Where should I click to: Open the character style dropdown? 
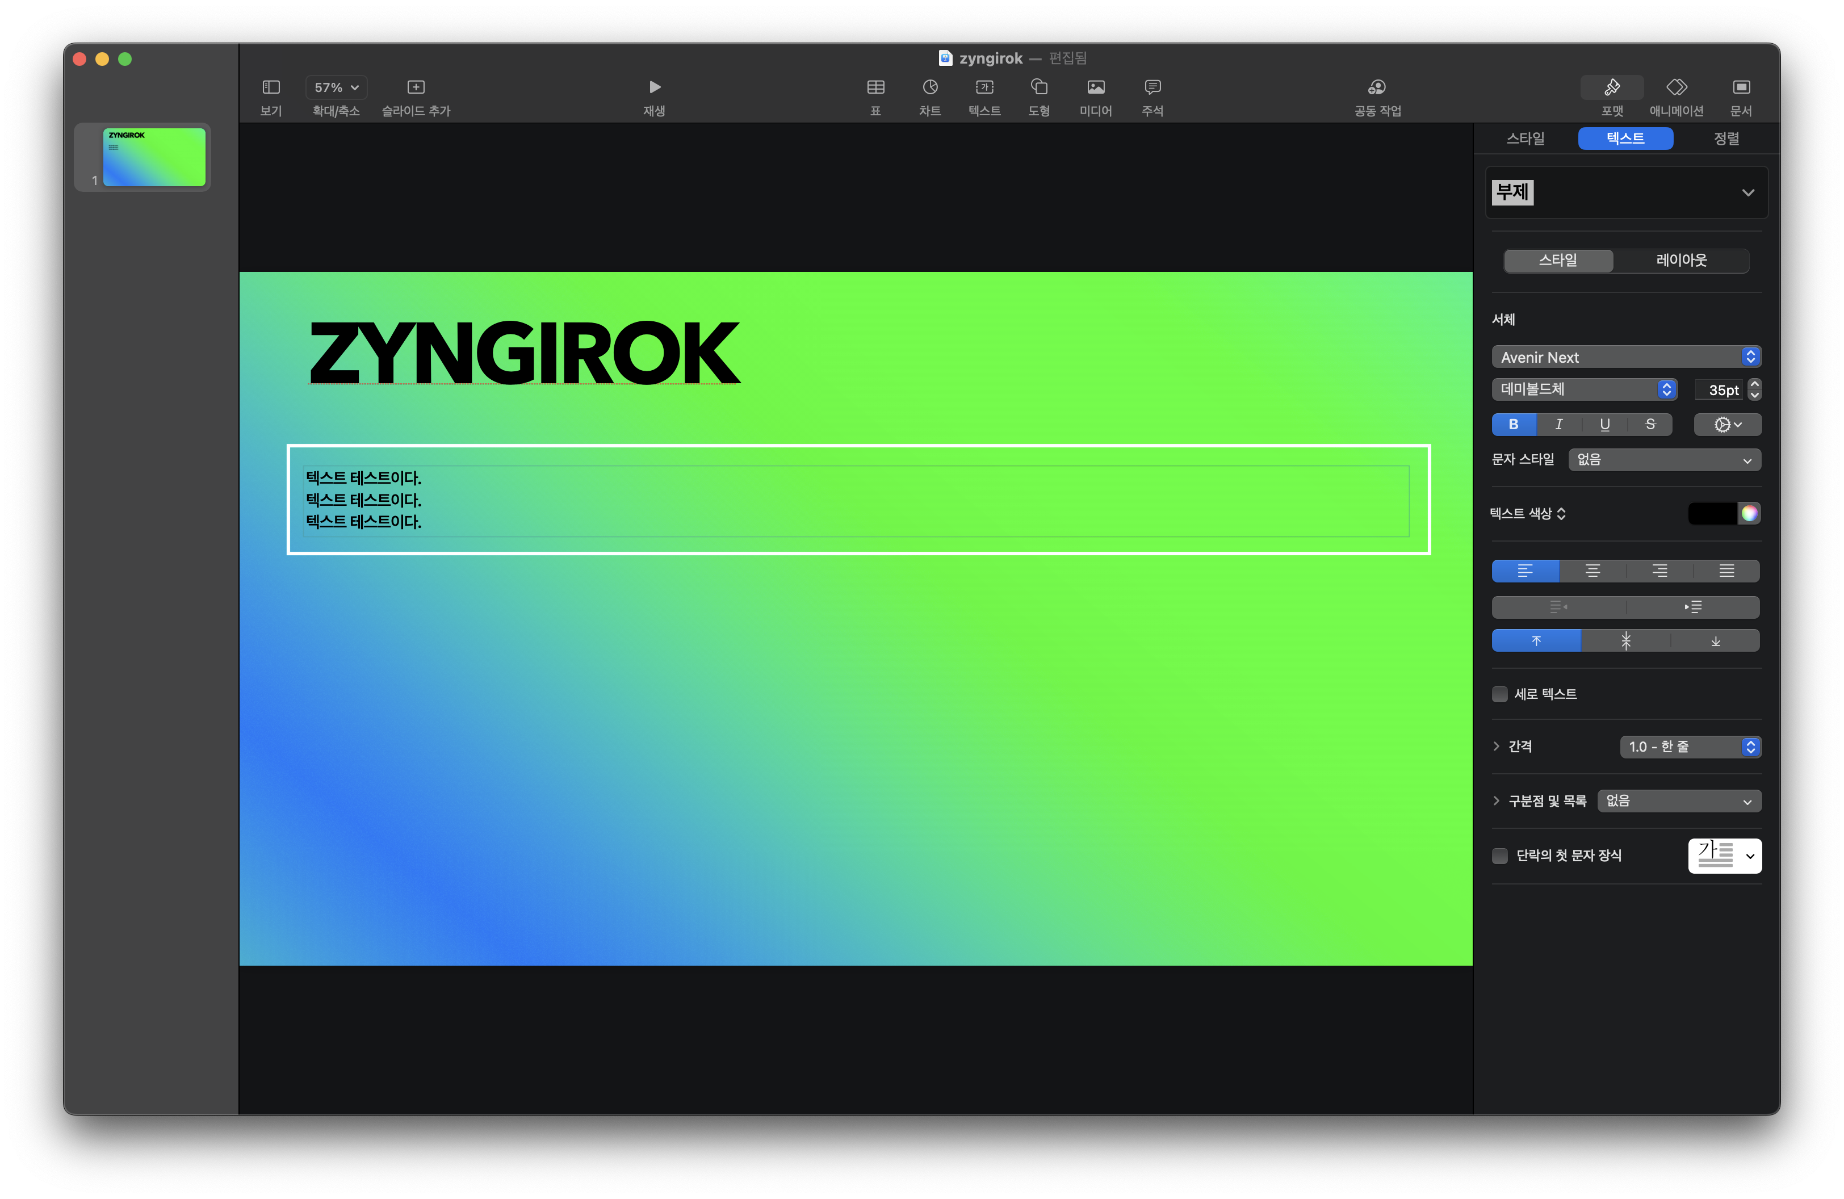tap(1663, 460)
